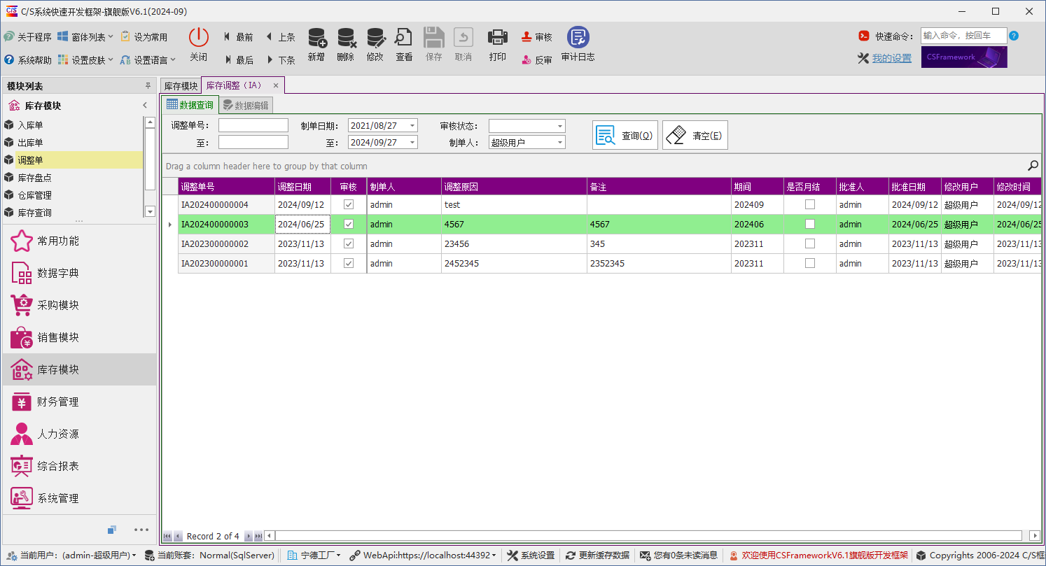Click the 调整单号 start input field
Image resolution: width=1046 pixels, height=566 pixels.
click(253, 126)
